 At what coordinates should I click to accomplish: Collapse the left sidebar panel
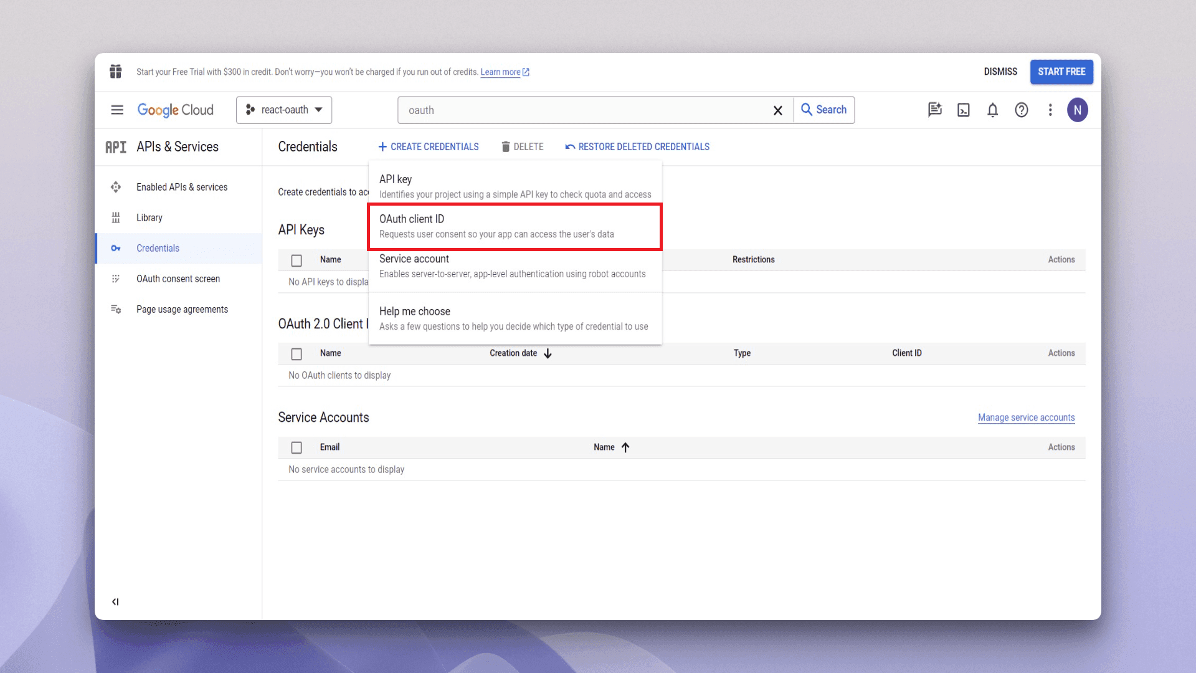pos(115,601)
